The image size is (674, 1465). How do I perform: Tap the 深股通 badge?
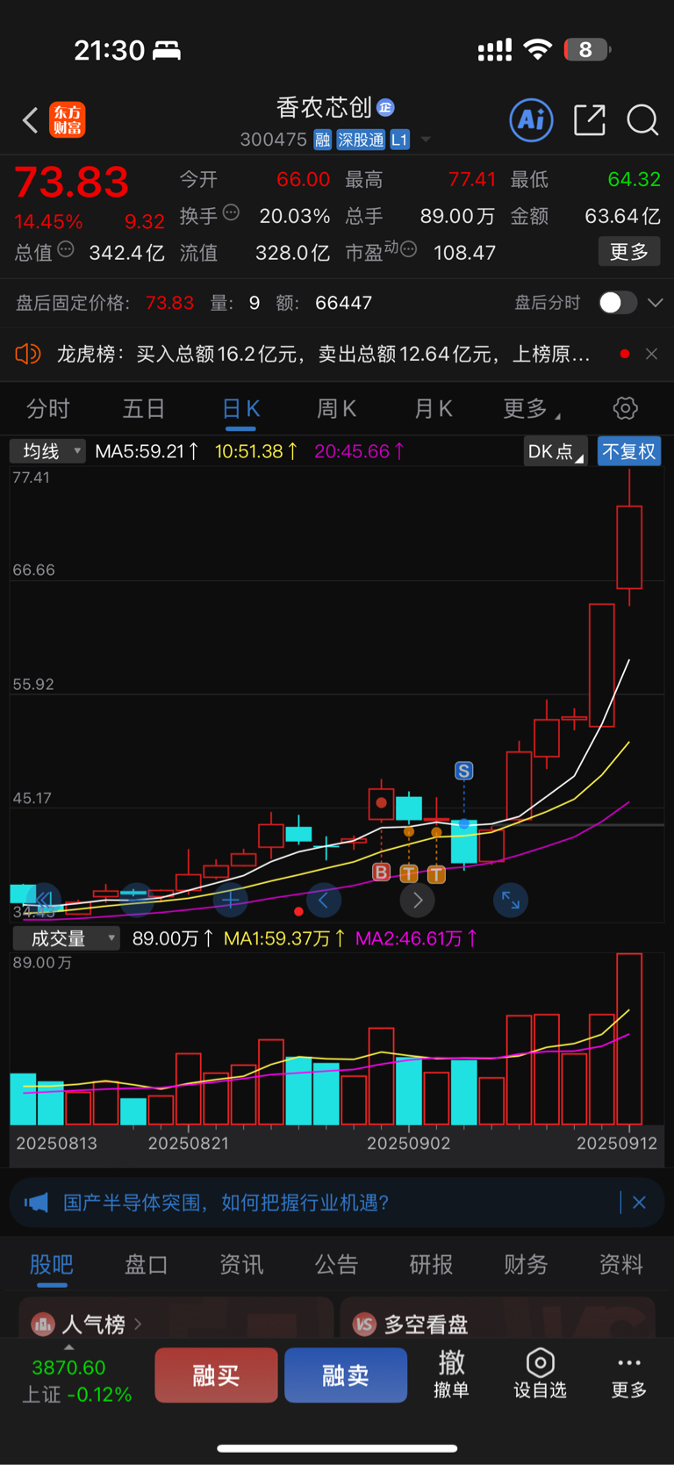[361, 140]
